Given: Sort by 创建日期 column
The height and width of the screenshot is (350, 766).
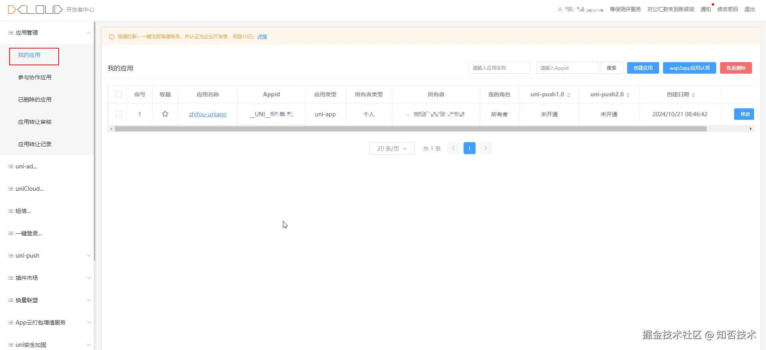Looking at the screenshot, I should [693, 95].
